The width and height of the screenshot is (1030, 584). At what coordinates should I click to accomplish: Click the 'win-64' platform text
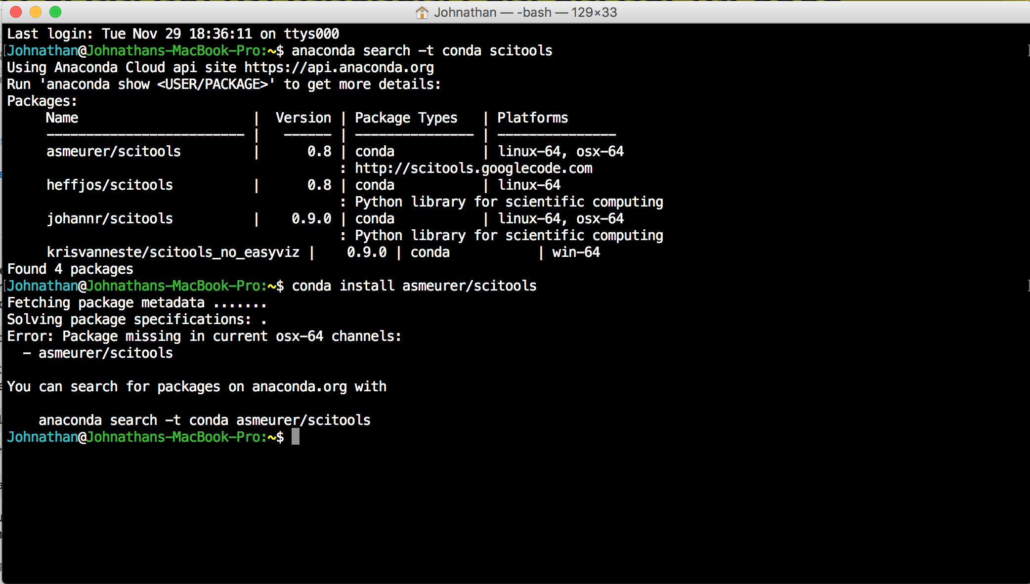[x=576, y=252]
